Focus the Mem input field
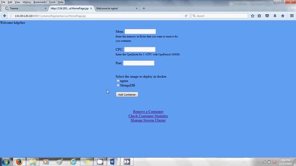The height and width of the screenshot is (166, 296). point(140,31)
